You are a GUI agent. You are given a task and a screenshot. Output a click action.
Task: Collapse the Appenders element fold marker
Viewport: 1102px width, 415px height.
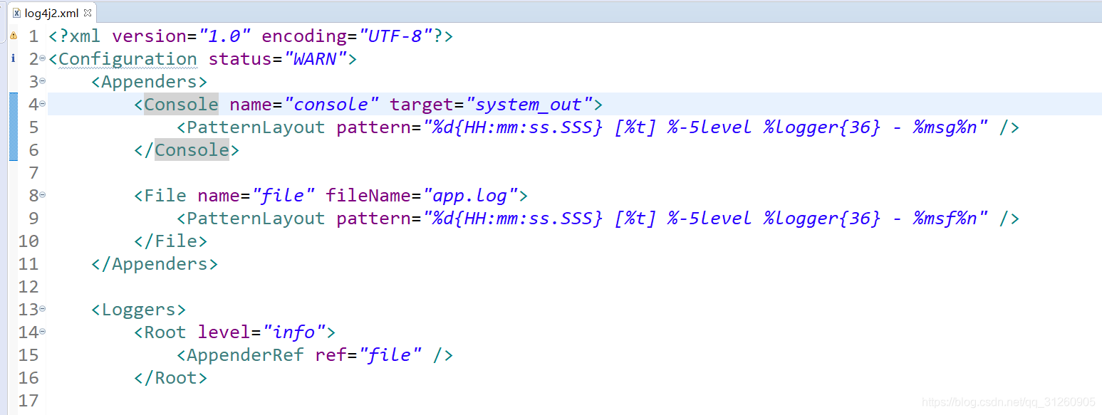pos(42,81)
